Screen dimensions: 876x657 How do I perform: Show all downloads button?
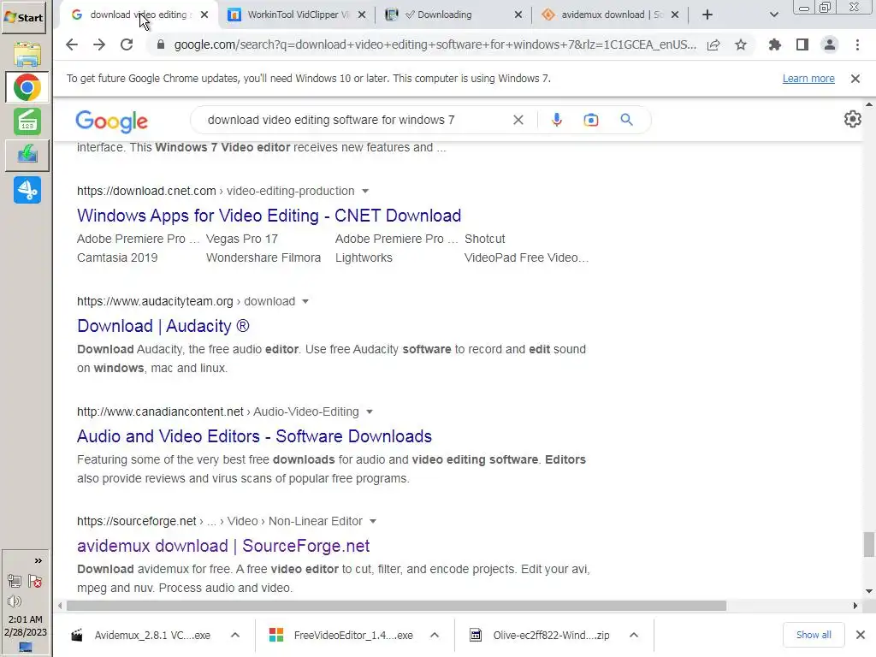(814, 635)
